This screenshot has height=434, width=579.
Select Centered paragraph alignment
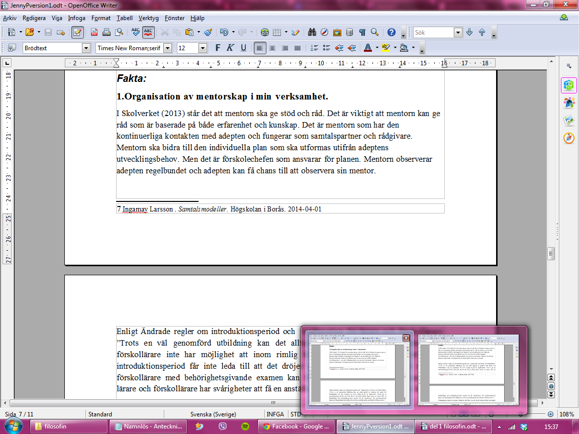tap(272, 48)
